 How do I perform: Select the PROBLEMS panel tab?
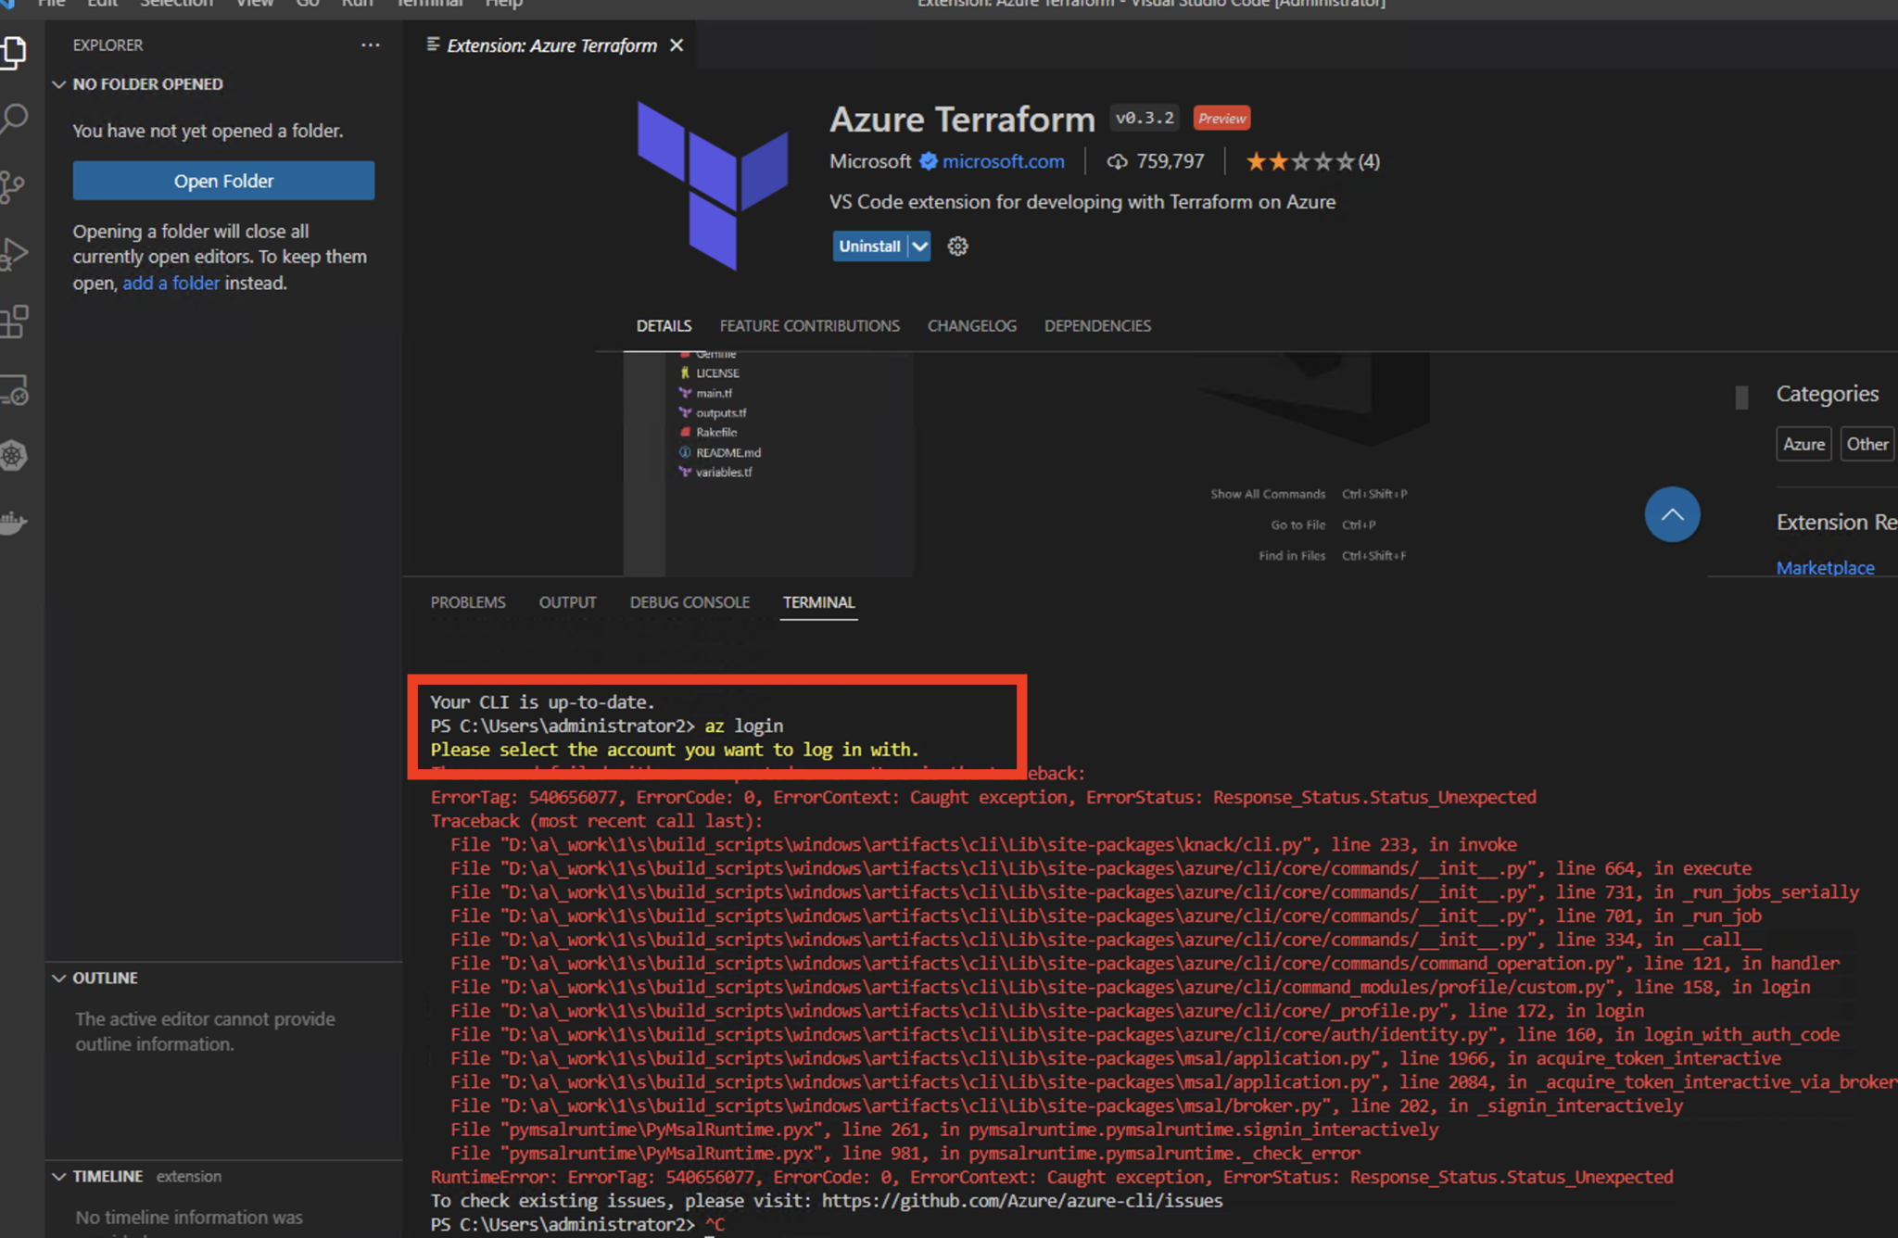pyautogui.click(x=468, y=601)
